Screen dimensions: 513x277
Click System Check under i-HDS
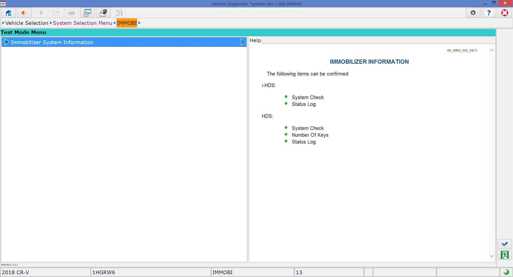pos(308,97)
